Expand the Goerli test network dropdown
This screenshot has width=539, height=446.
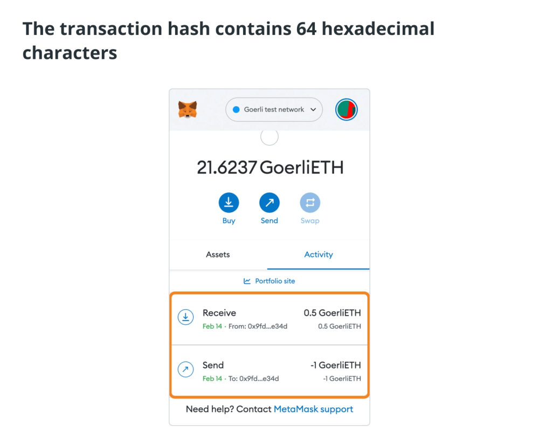coord(274,109)
